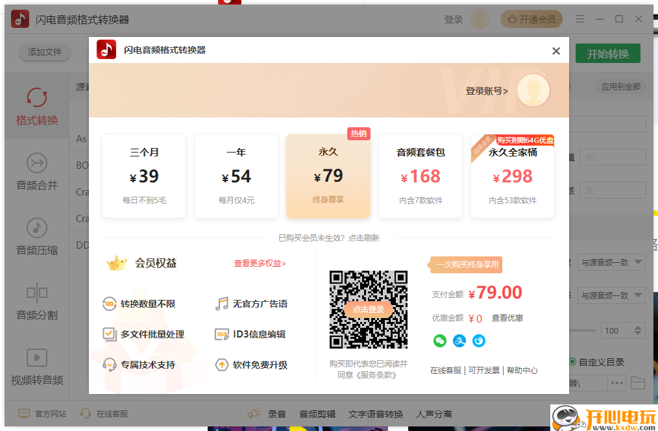
Task: Choose Alipay as payment method
Action: [x=459, y=340]
